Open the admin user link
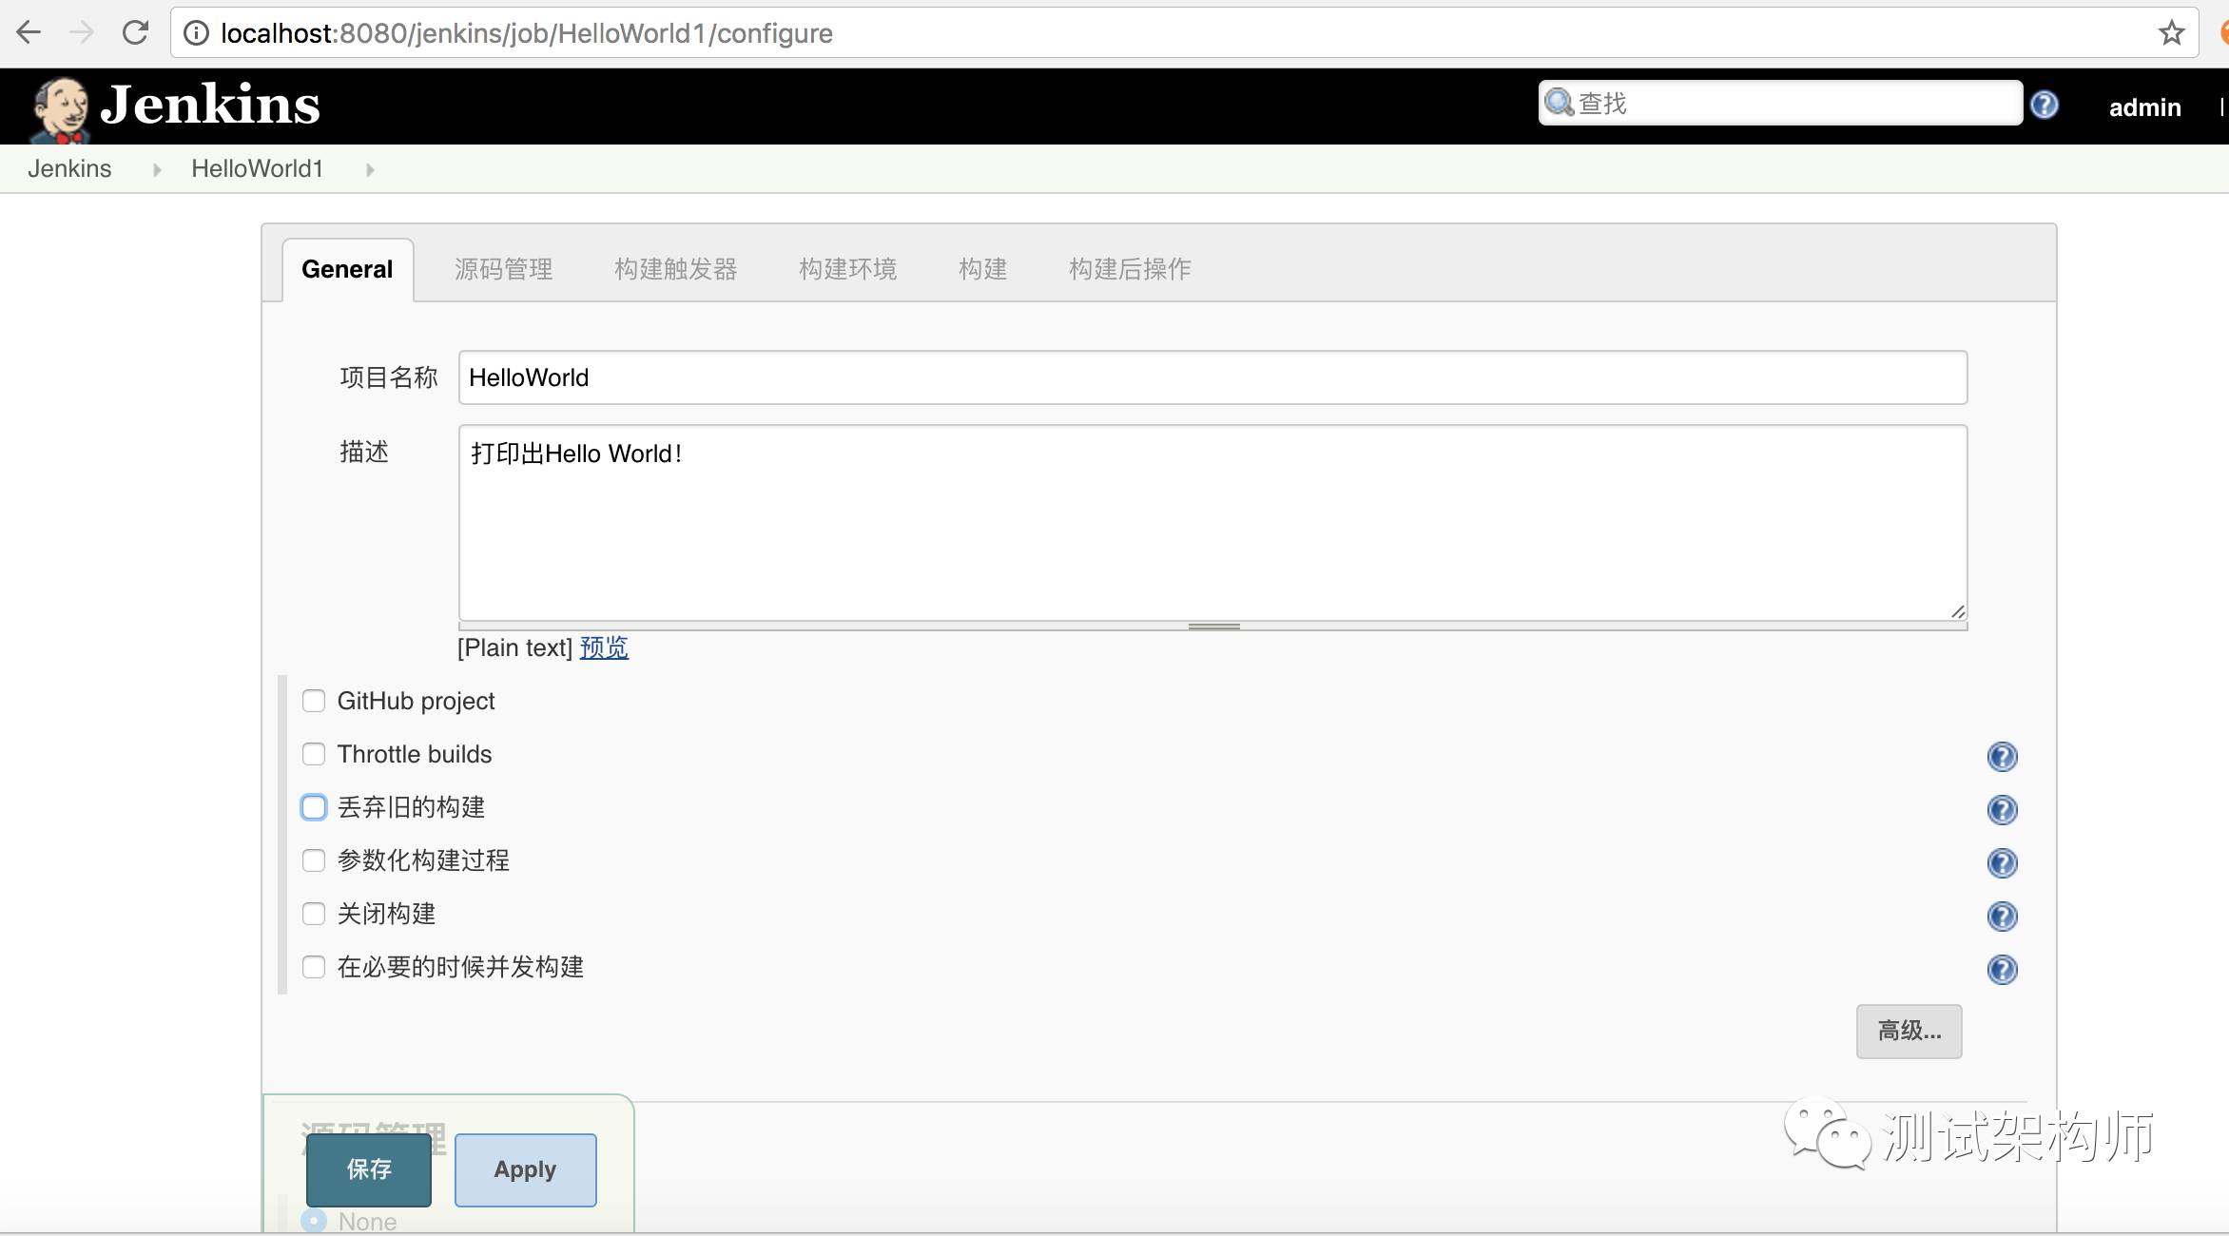 (x=2145, y=107)
